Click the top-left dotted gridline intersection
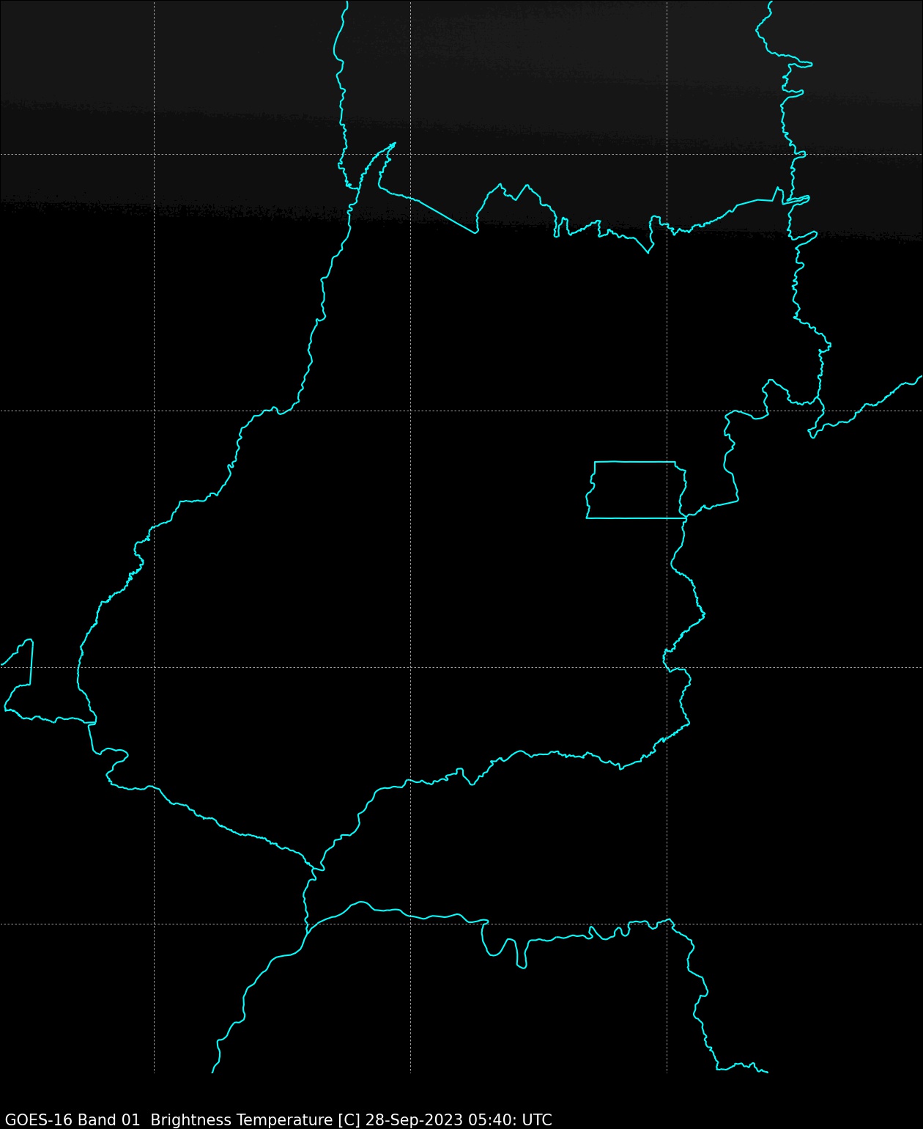Image resolution: width=923 pixels, height=1129 pixels. tap(154, 154)
